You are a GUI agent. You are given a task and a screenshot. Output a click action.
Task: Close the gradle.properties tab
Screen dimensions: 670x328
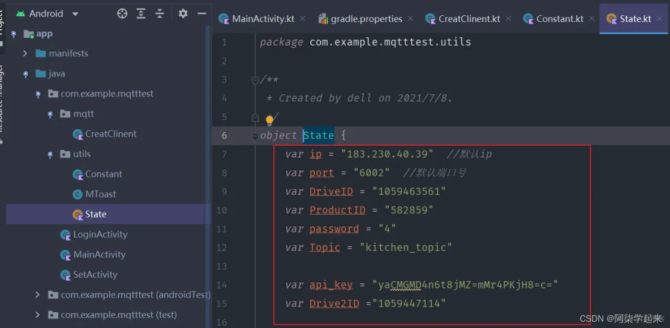tap(411, 19)
